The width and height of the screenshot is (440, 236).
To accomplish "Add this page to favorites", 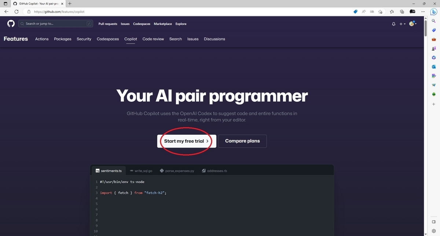I will 381,12.
